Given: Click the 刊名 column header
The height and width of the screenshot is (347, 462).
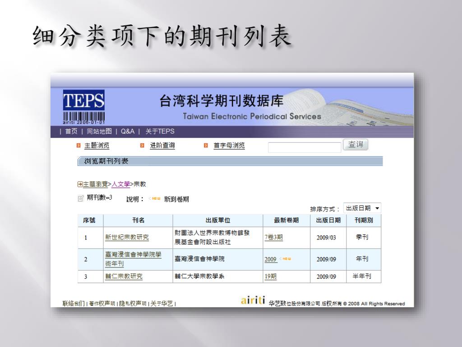Looking at the screenshot, I should tap(138, 220).
